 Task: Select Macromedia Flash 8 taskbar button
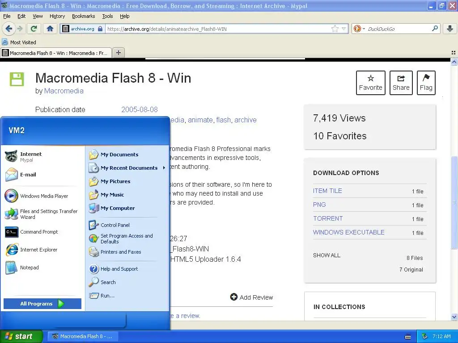pos(83,336)
